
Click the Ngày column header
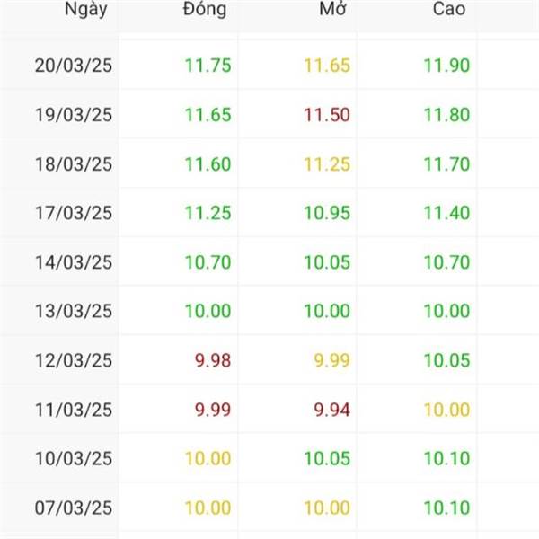coord(86,11)
